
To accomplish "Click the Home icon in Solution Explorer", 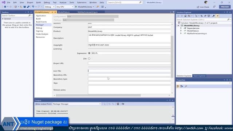I will pos(185,16).
